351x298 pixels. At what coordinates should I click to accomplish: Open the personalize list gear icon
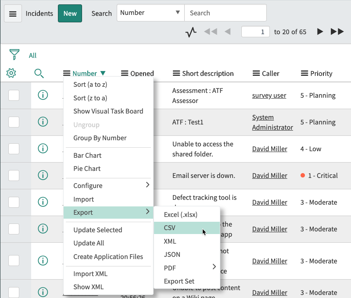11,73
